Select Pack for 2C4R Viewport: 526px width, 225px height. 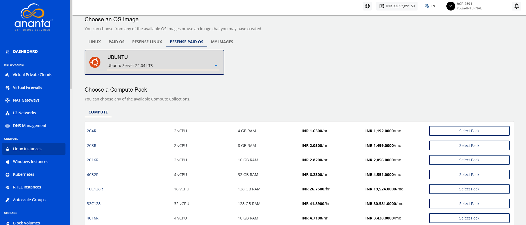(469, 131)
